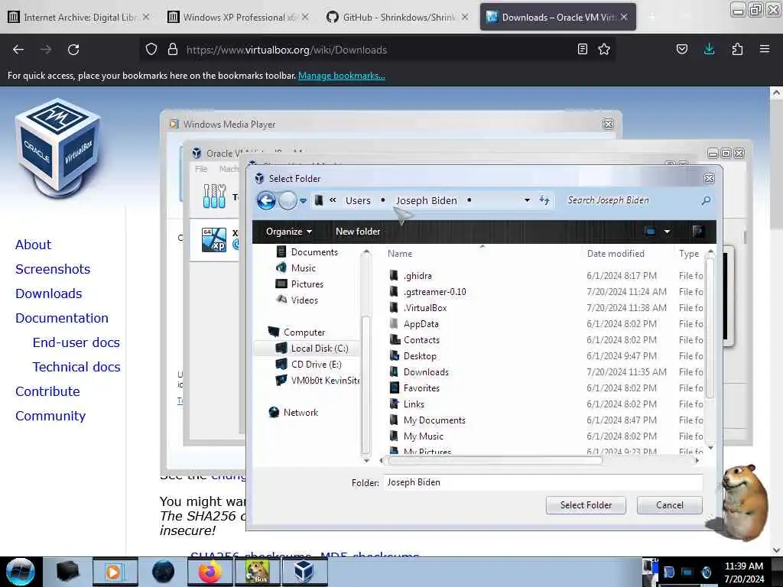Open the Organize menu
783x587 pixels.
coord(288,232)
